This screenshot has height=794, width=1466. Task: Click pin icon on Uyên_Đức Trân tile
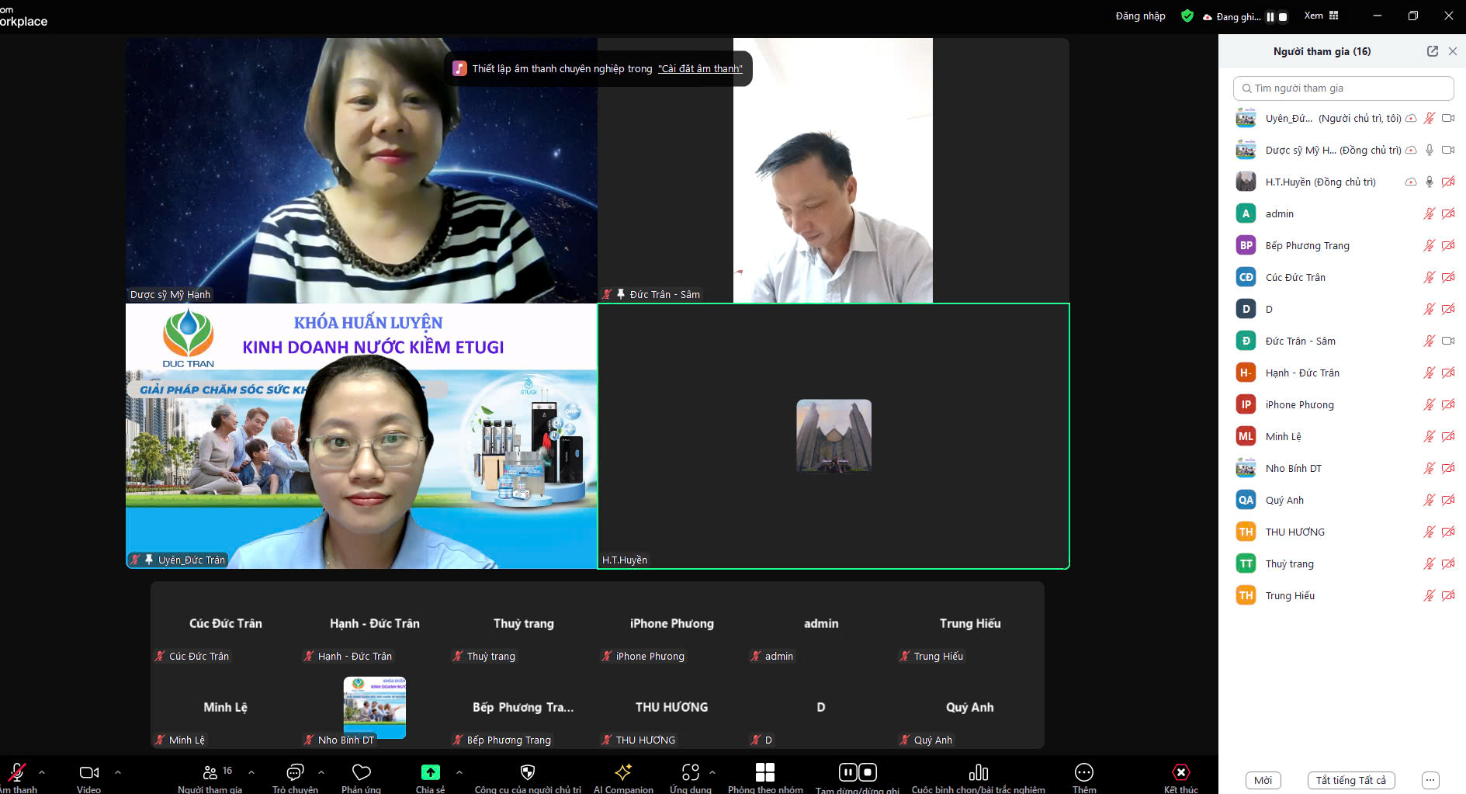point(149,560)
